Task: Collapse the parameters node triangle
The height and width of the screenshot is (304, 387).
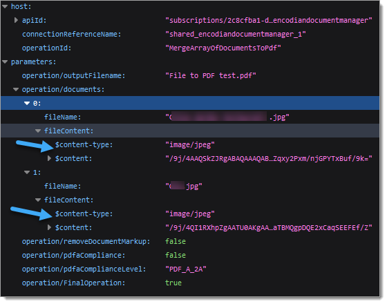Action: click(5, 62)
